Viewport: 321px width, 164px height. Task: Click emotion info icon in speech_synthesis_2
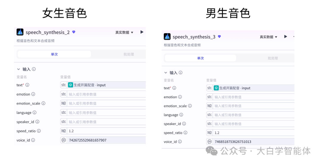click(33, 94)
